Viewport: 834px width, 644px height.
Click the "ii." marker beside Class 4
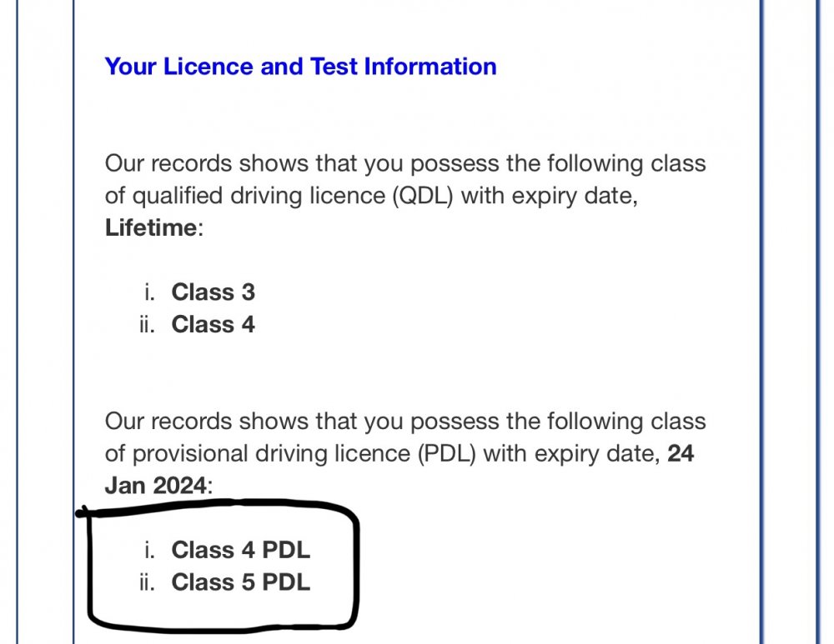click(x=148, y=325)
